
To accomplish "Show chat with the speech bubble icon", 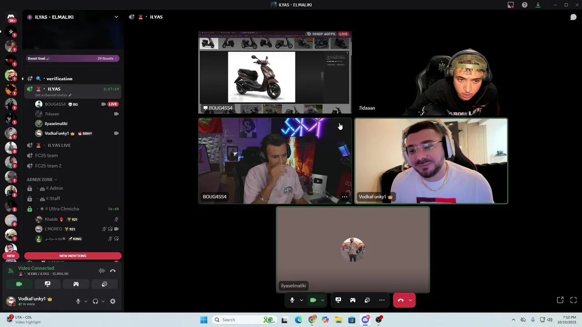I will point(573,17).
